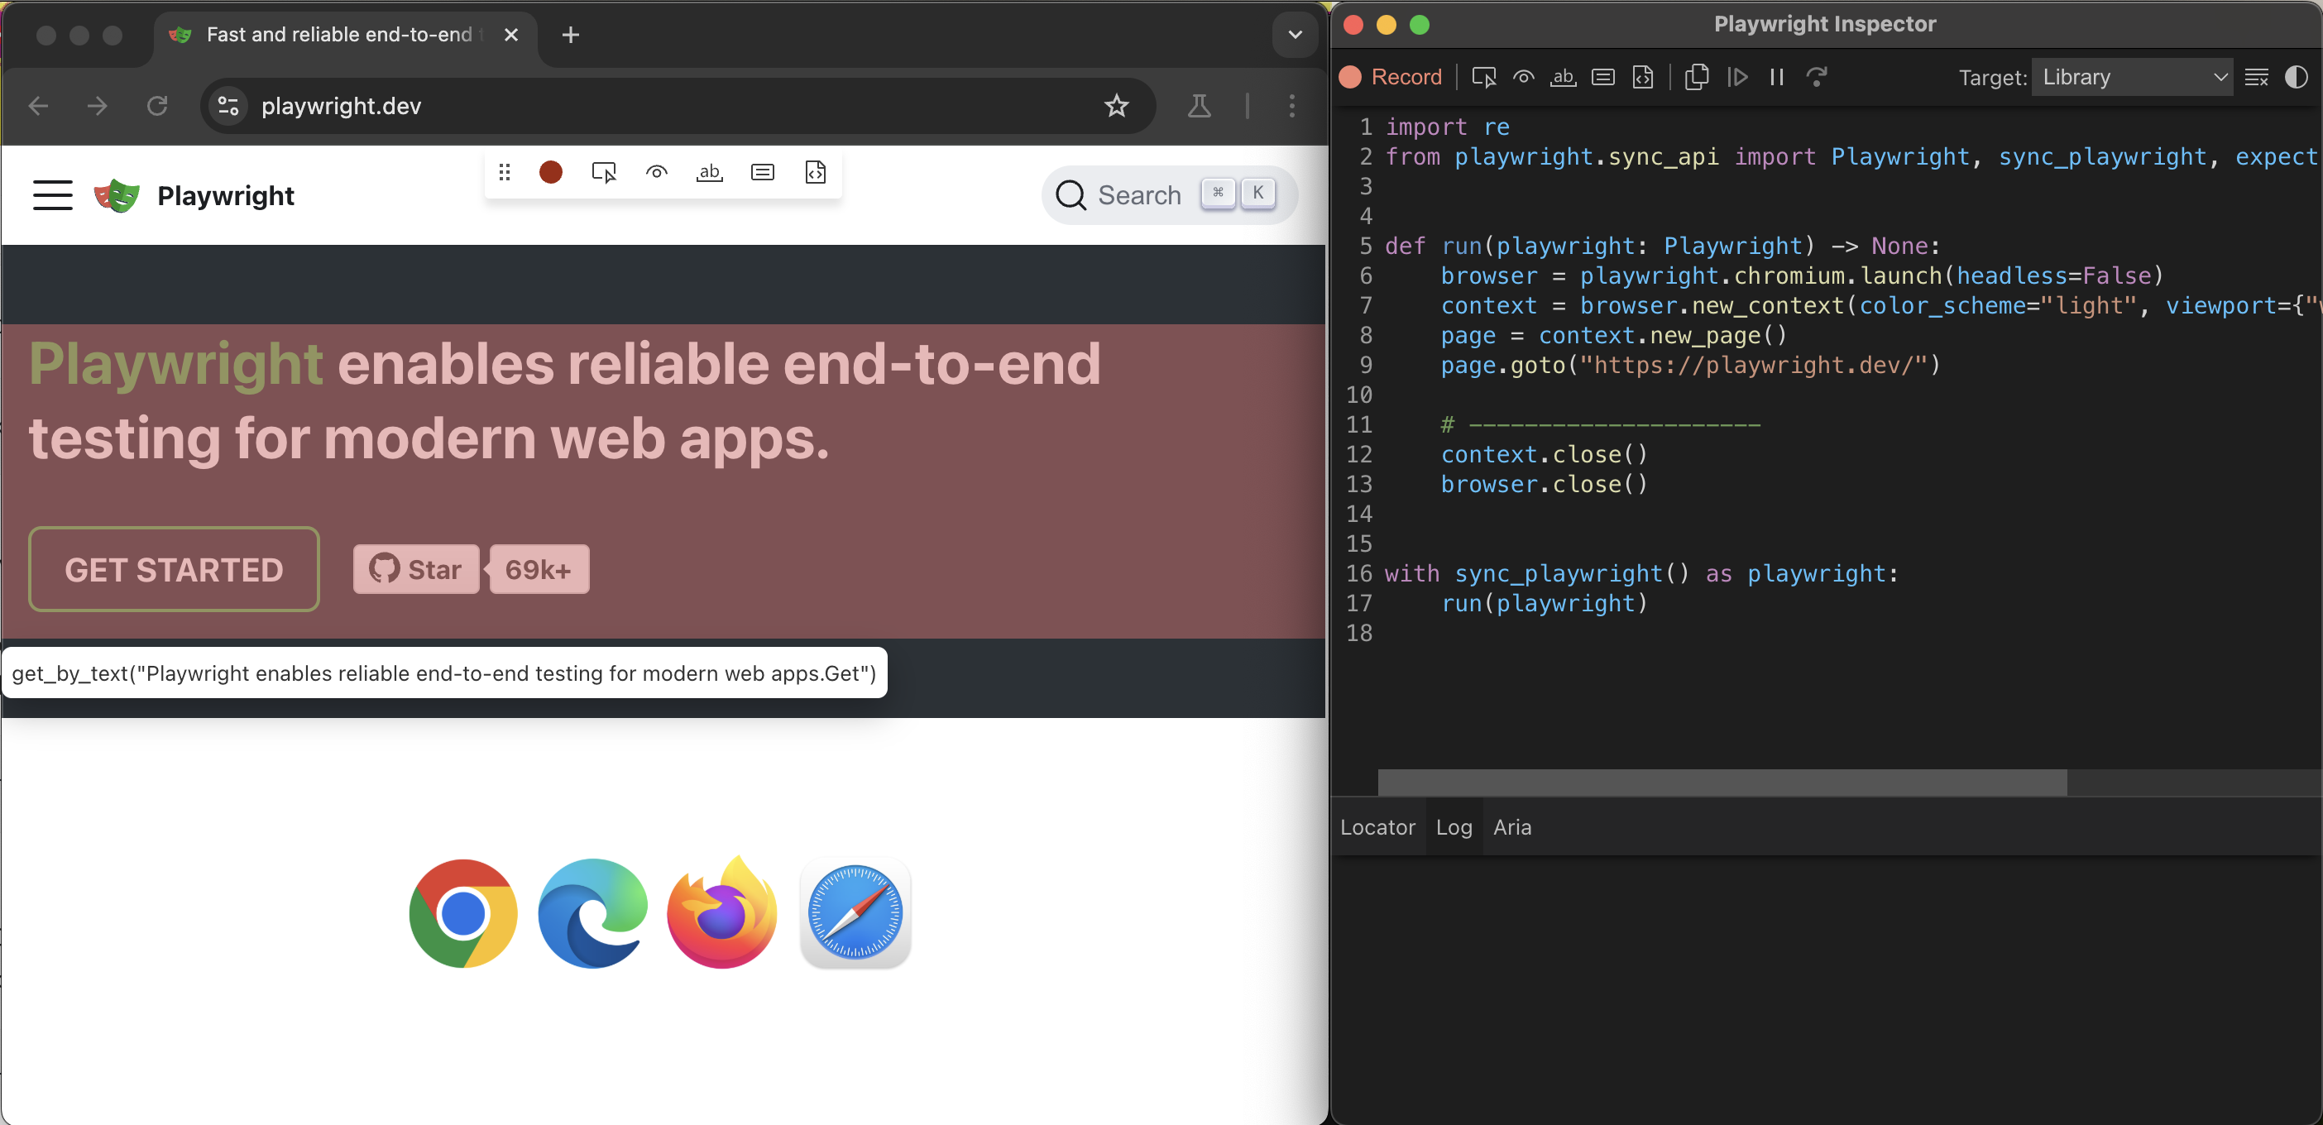The width and height of the screenshot is (2323, 1125).
Task: Click Resume play icon in Inspector
Action: click(x=1736, y=78)
